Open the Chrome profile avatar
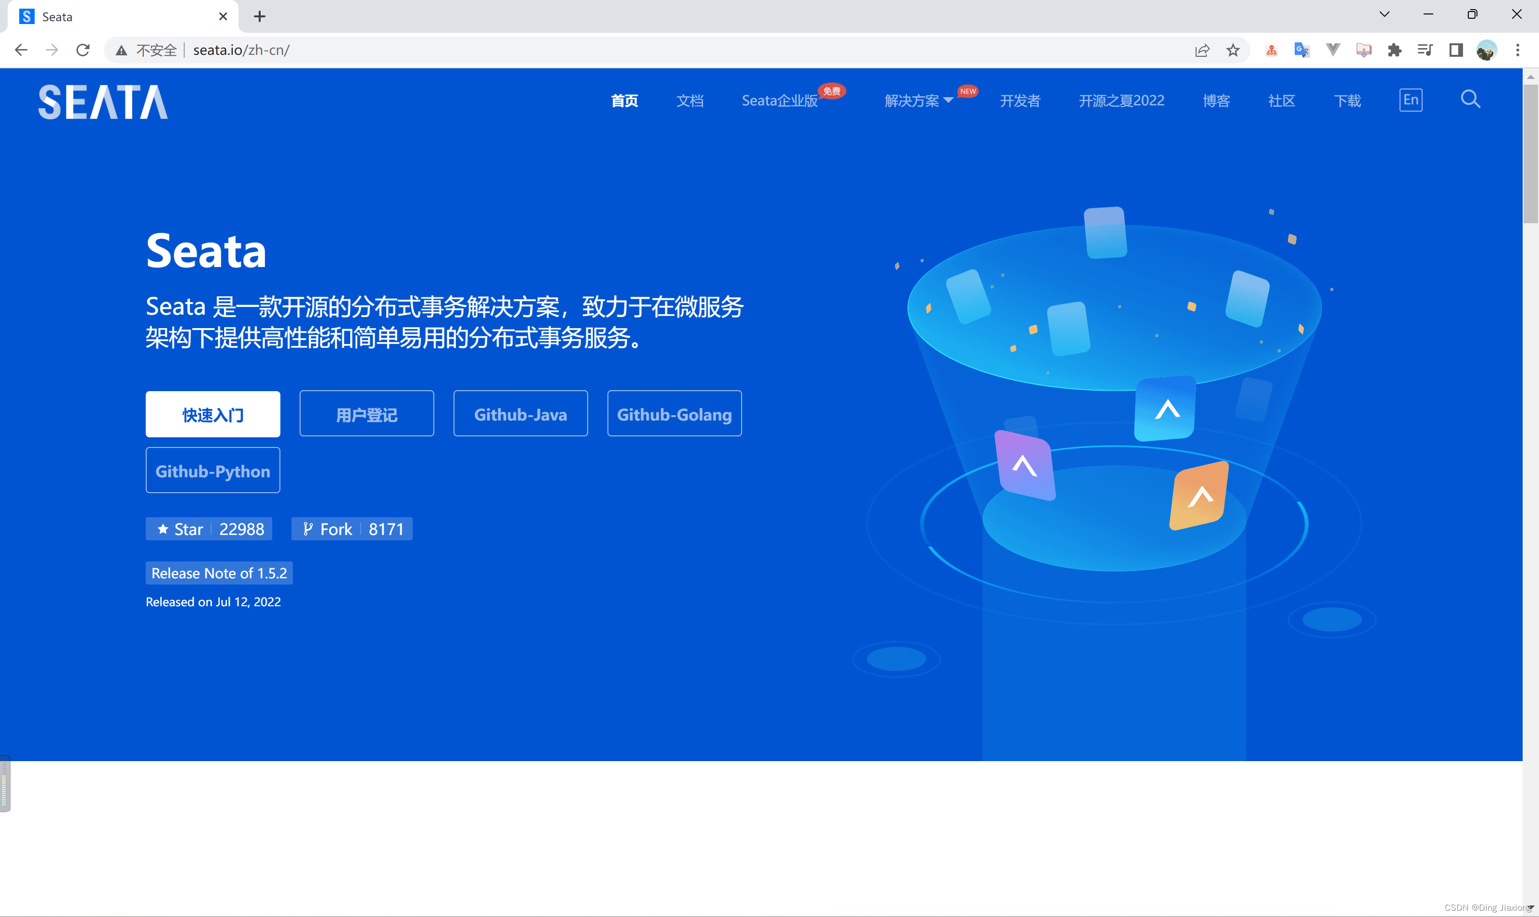Viewport: 1539px width, 917px height. pyautogui.click(x=1487, y=50)
